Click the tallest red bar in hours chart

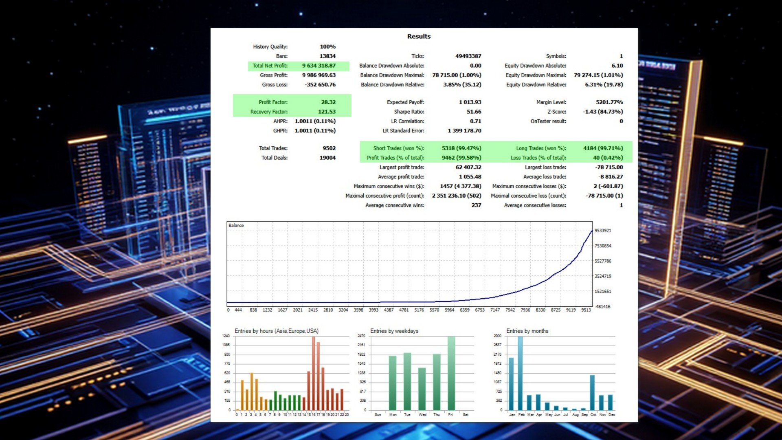(x=313, y=373)
